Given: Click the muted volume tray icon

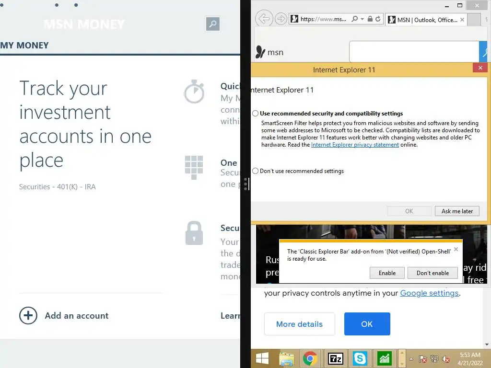Looking at the screenshot, I should 446,359.
